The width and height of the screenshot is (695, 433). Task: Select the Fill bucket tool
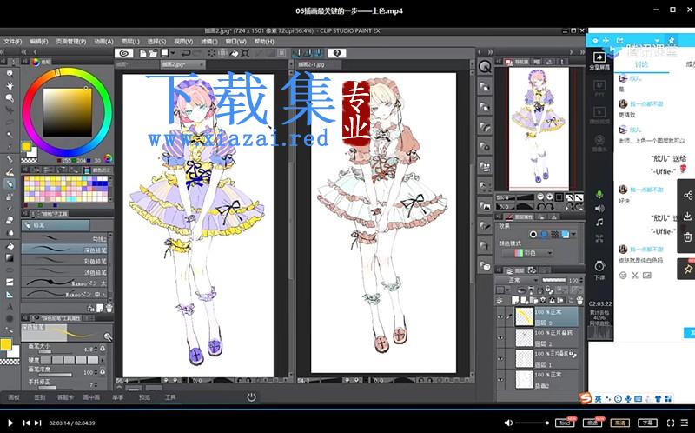point(10,245)
